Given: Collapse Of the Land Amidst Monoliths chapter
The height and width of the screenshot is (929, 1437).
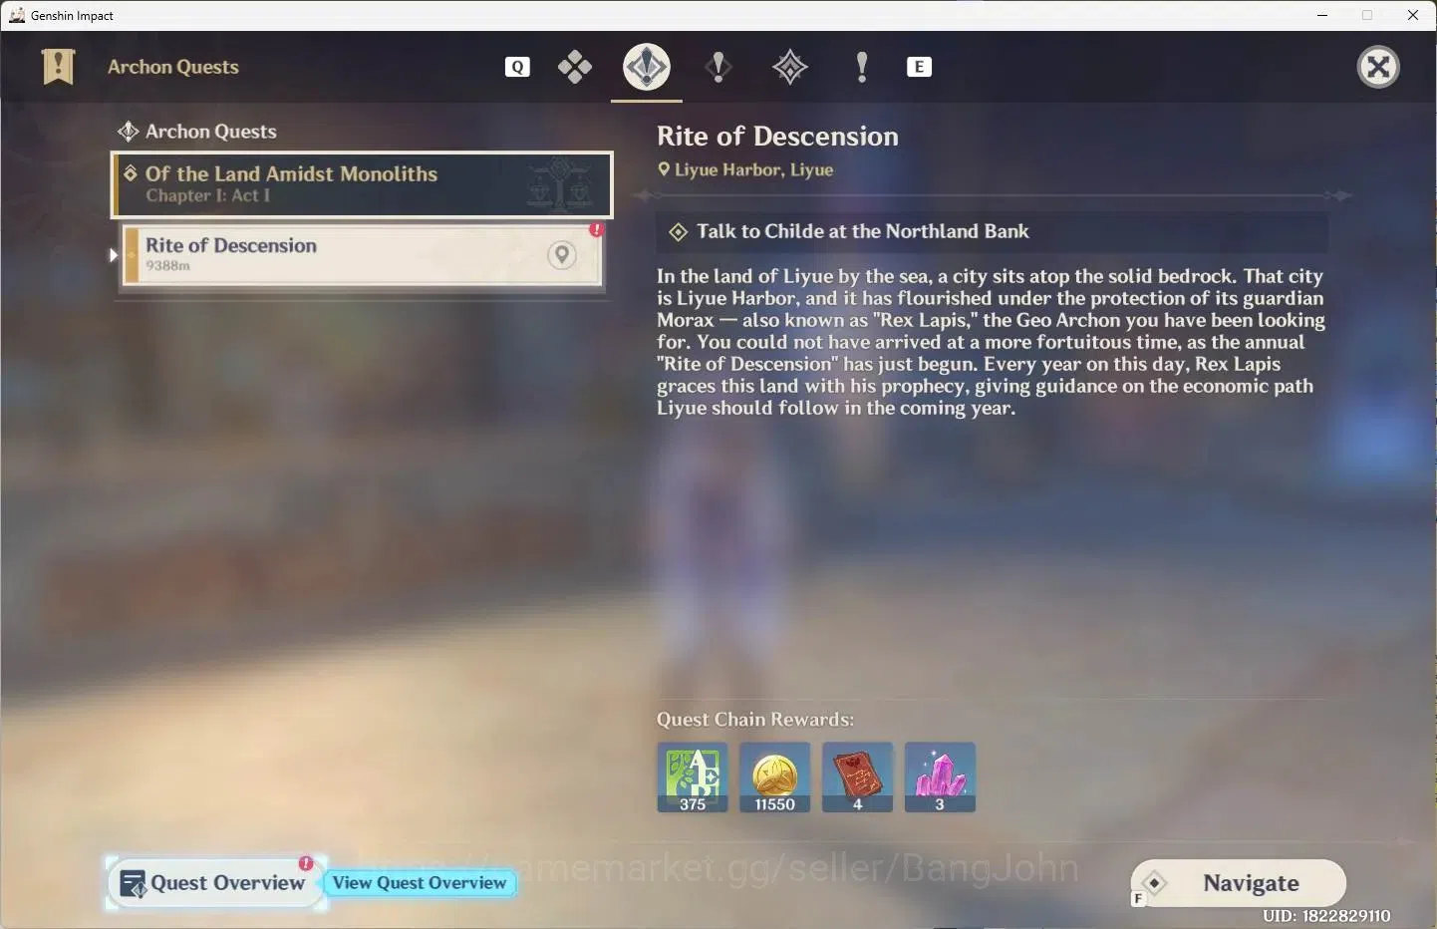Looking at the screenshot, I should pyautogui.click(x=362, y=184).
